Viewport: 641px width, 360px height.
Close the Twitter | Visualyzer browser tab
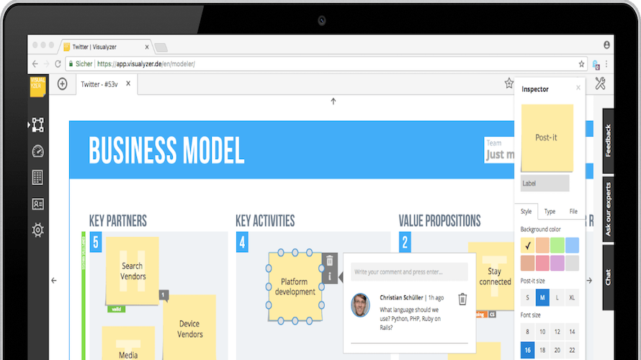147,47
